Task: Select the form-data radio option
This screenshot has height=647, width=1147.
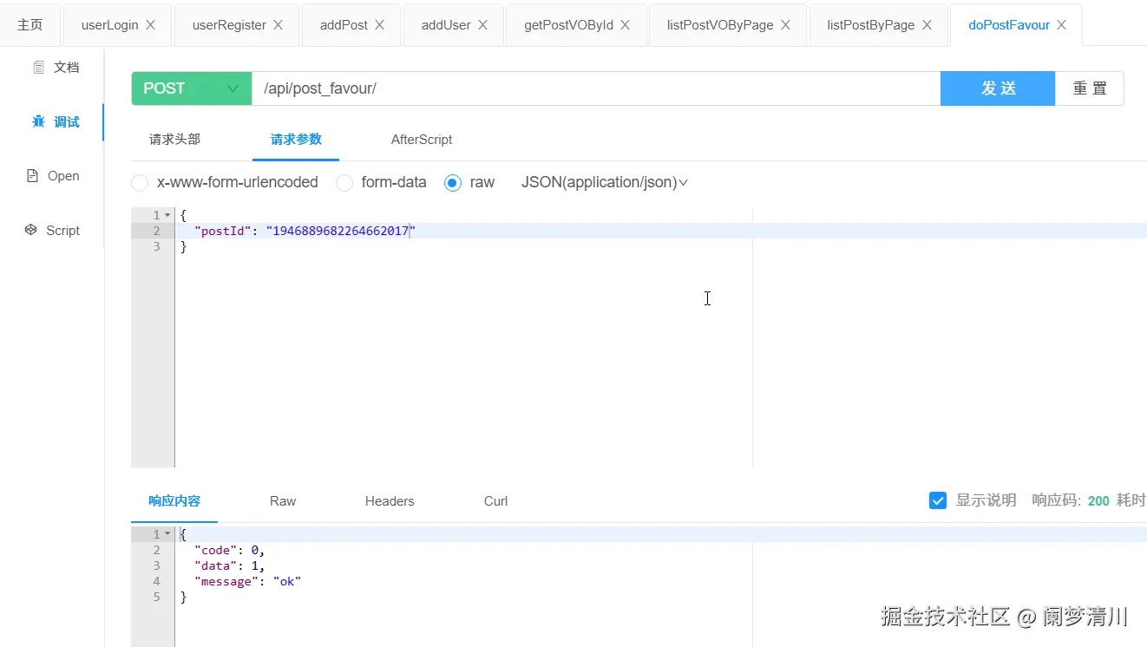Action: click(344, 183)
